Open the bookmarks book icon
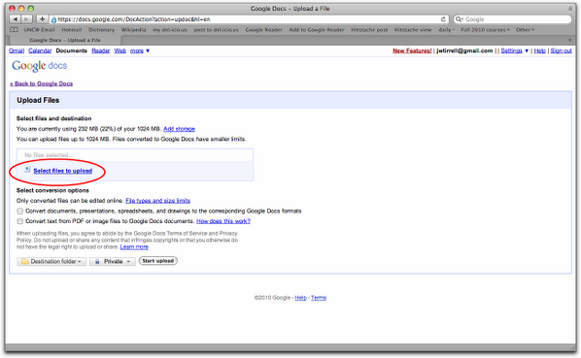The width and height of the screenshot is (581, 358). click(14, 29)
